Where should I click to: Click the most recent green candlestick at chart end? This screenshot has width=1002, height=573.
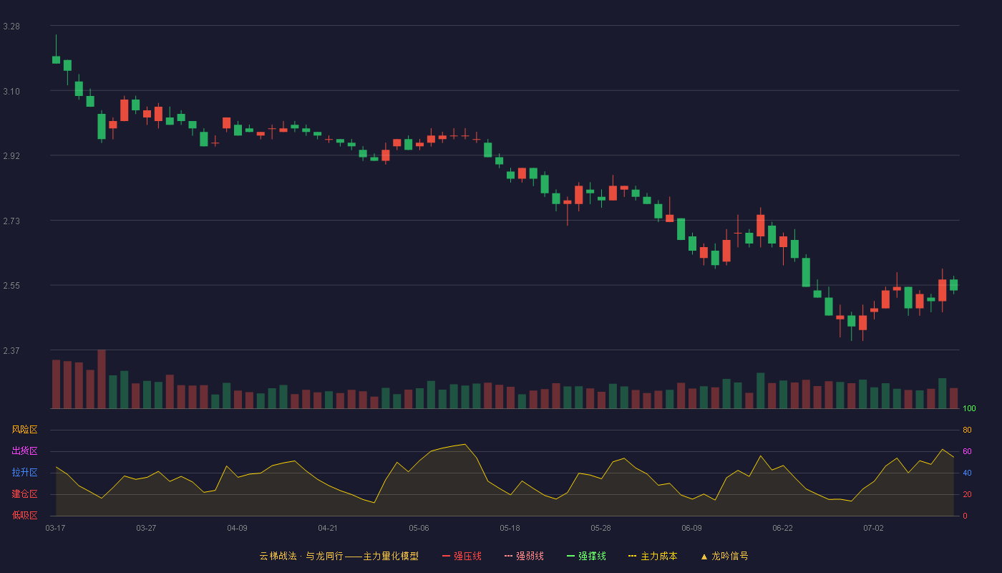(953, 284)
